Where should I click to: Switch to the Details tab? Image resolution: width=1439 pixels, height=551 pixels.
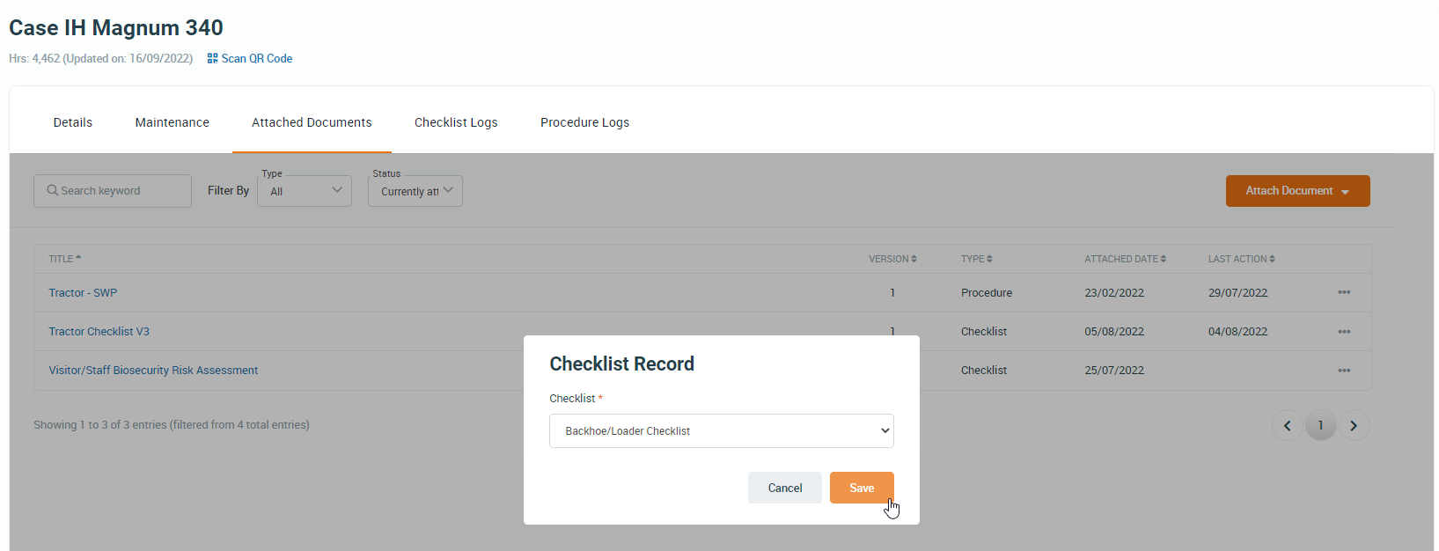click(73, 122)
